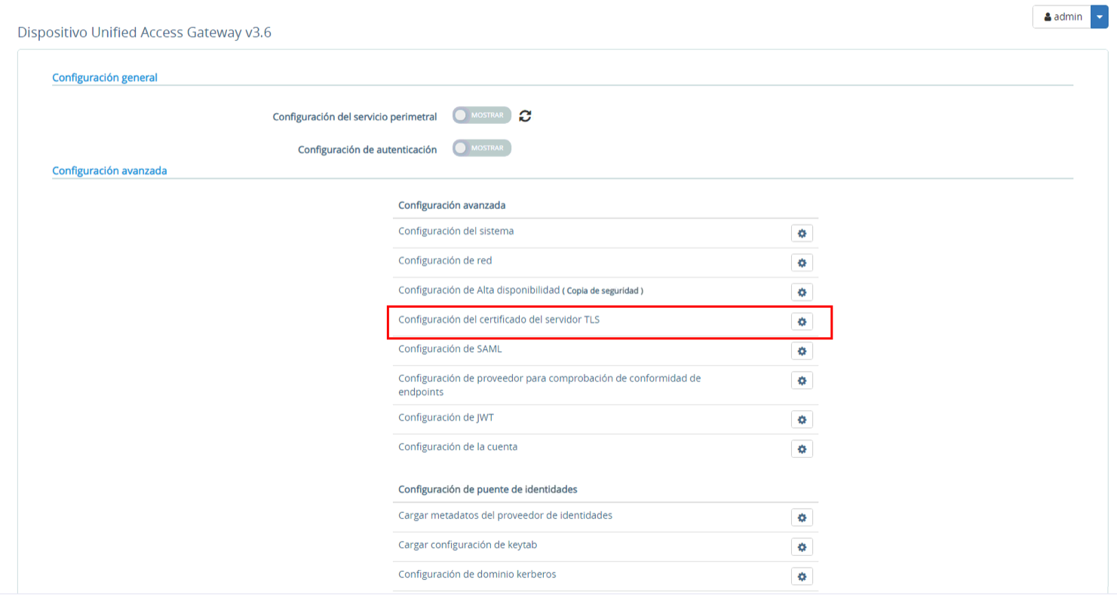Click 'Configuración del servicio perimetral' label
This screenshot has width=1117, height=595.
click(354, 117)
